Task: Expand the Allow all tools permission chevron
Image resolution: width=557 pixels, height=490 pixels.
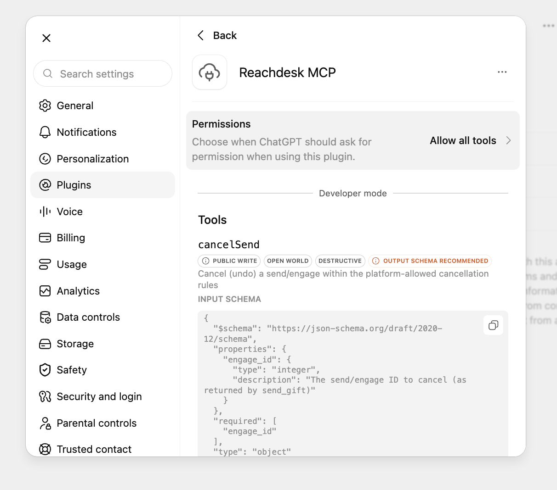Action: click(508, 140)
